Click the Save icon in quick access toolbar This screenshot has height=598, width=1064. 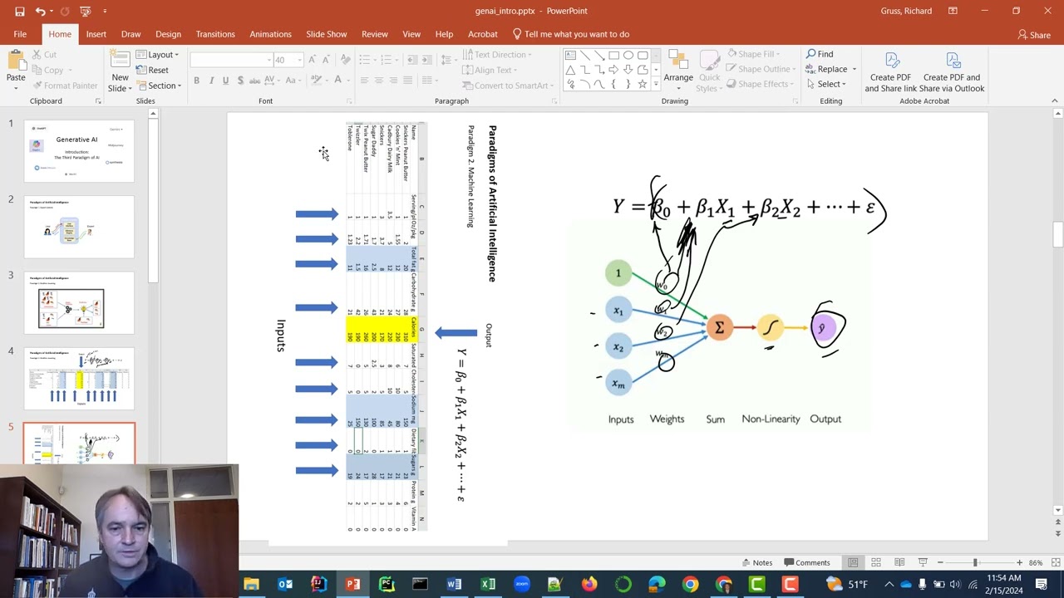pos(20,11)
